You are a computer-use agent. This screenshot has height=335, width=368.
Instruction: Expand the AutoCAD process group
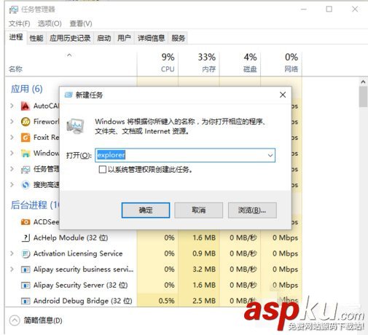[x=12, y=106]
